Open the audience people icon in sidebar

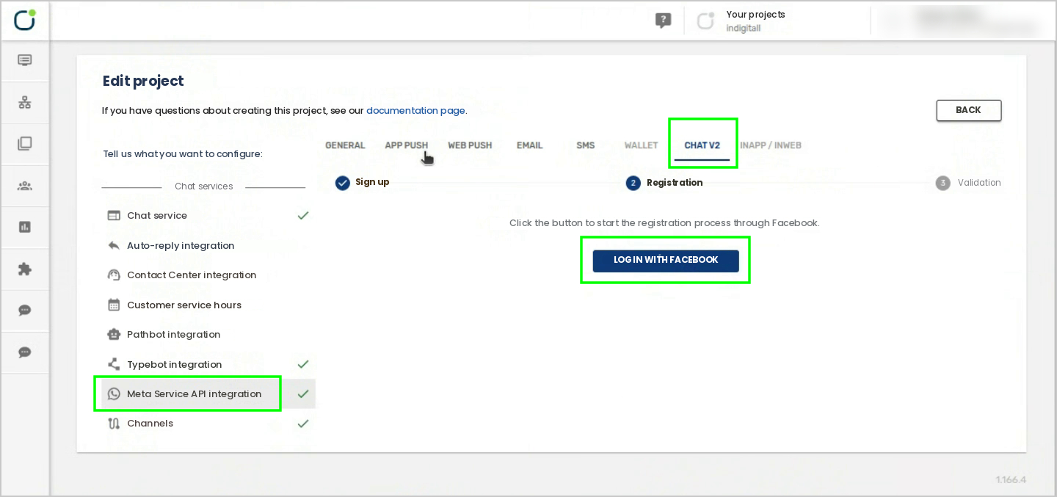point(25,186)
